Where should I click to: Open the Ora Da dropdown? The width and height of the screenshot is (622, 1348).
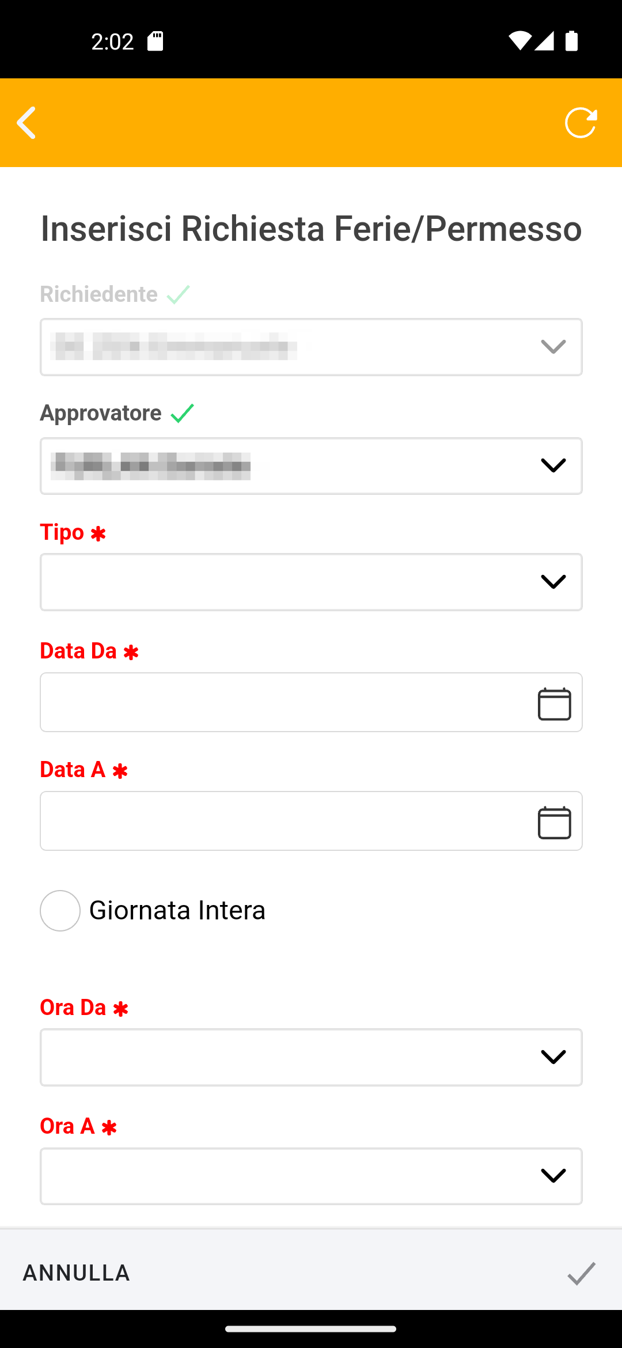point(311,1057)
